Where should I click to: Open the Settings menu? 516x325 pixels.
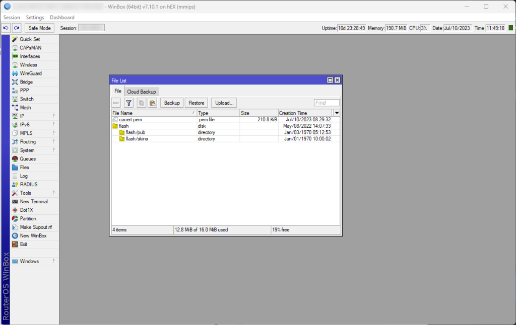coord(35,18)
